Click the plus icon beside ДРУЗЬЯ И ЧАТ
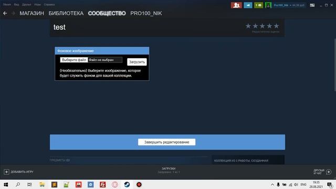Image resolution: width=336 pixels, height=189 pixels. coord(329,172)
